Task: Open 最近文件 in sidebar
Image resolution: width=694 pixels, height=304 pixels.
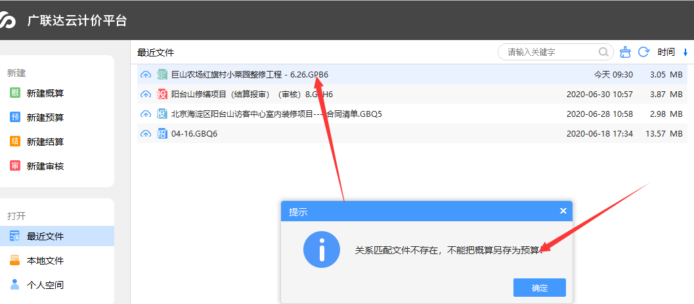Action: [57, 236]
